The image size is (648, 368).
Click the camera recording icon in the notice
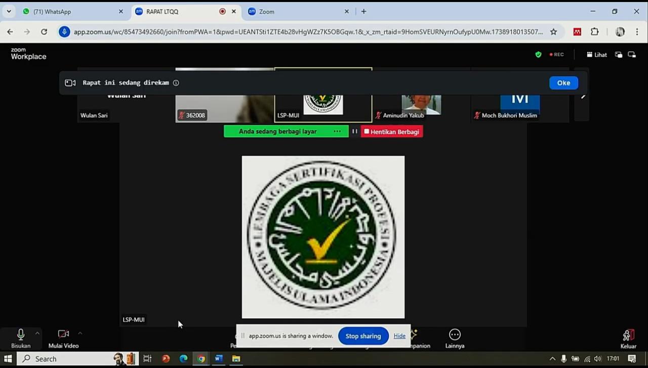(70, 83)
